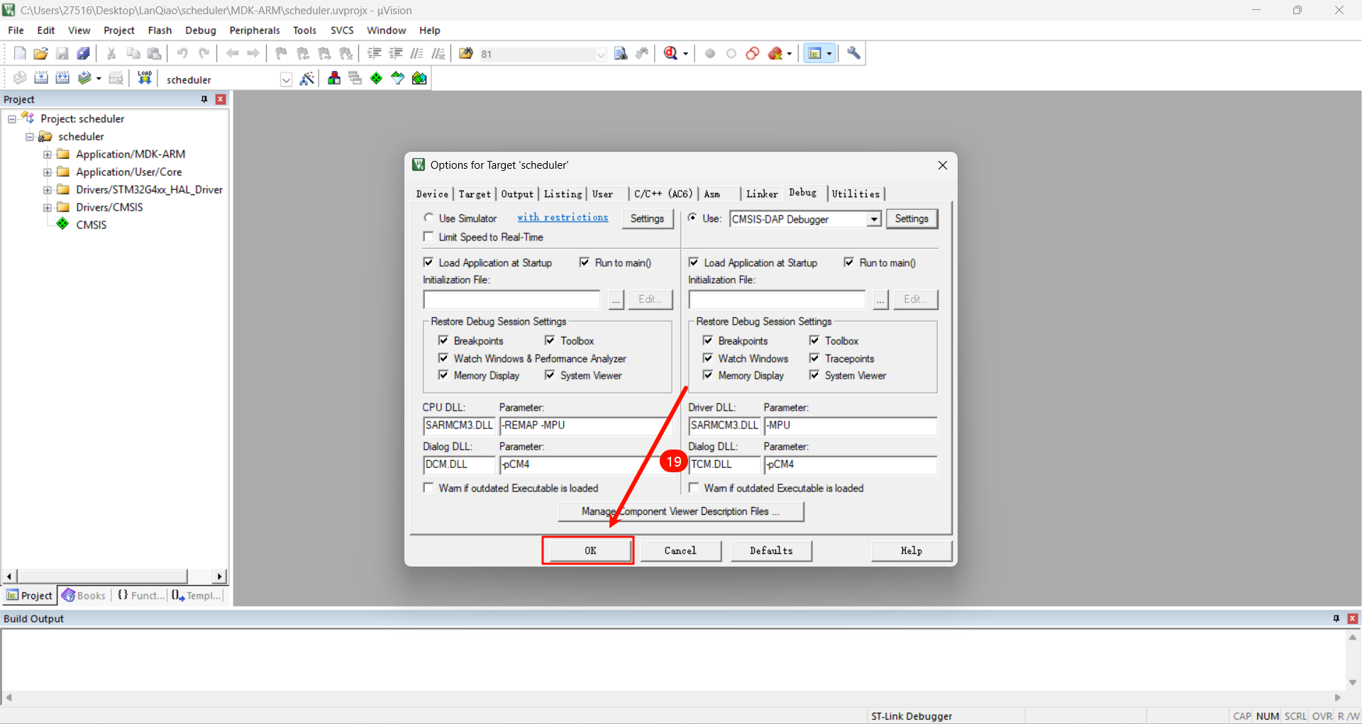Open the scheduler target dropdown in toolbar
Viewport: 1362px width, 724px height.
tap(286, 79)
